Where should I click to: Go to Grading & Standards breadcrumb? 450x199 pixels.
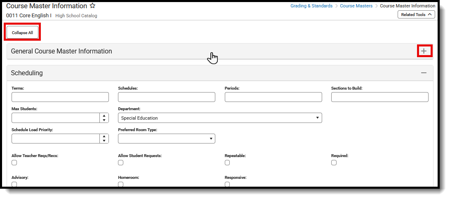[311, 6]
